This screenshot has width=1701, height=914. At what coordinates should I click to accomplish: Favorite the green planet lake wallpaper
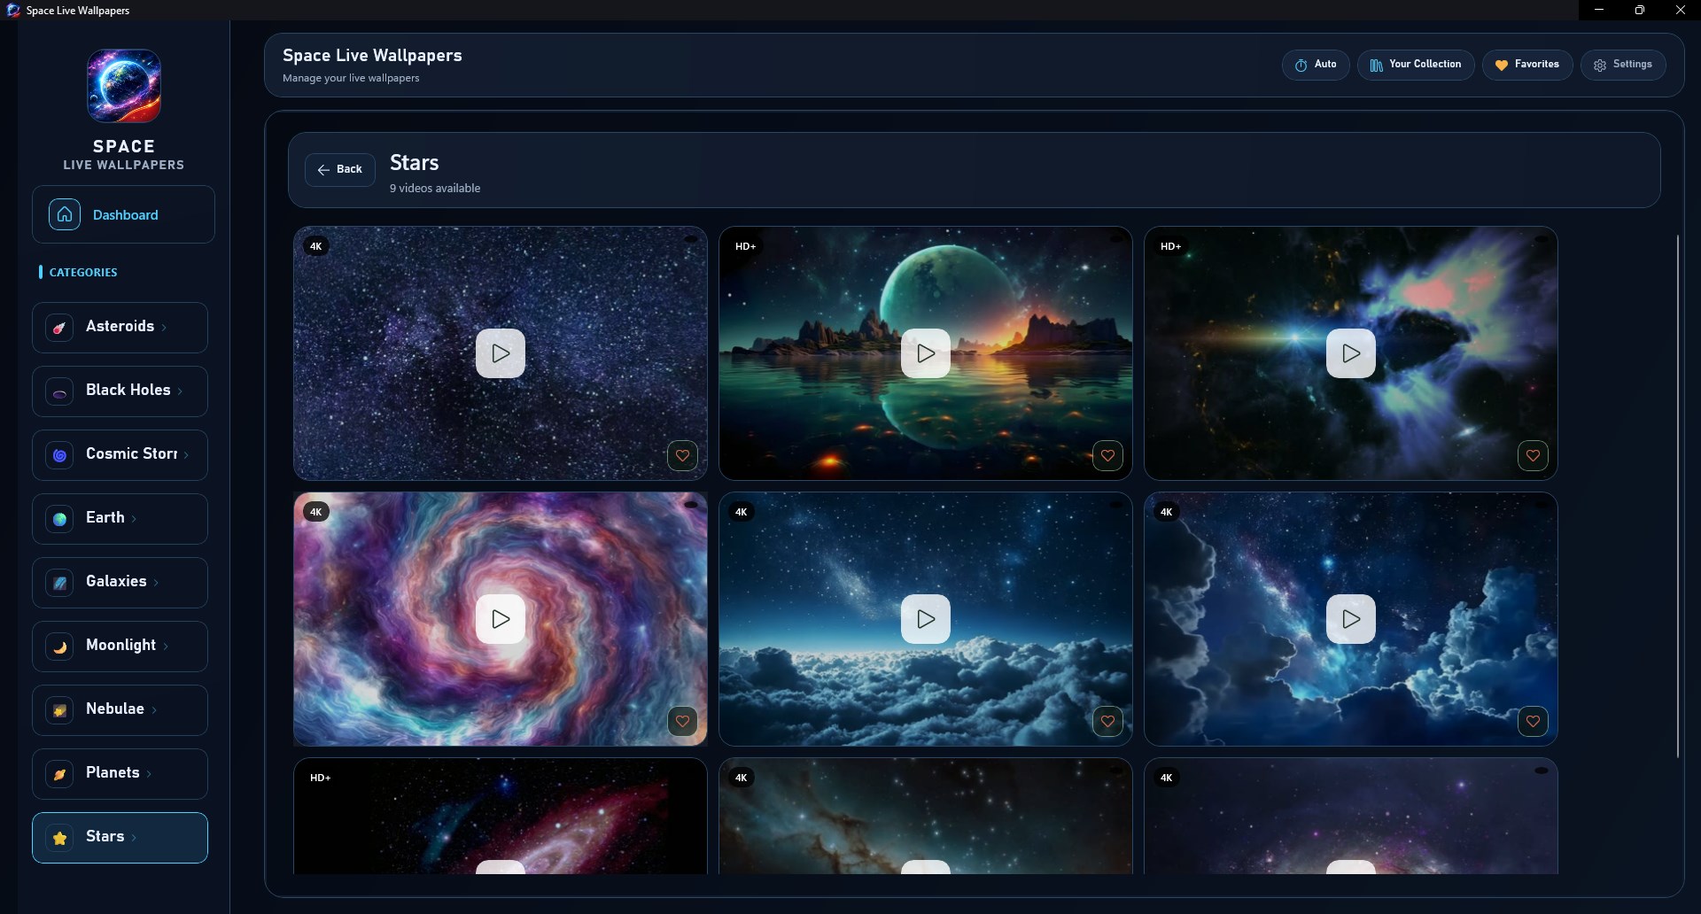[x=1107, y=456]
